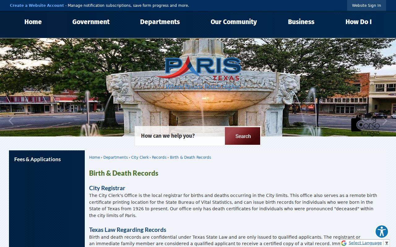This screenshot has height=247, width=396.
Task: Open the accessibility options icon
Action: tap(382, 232)
